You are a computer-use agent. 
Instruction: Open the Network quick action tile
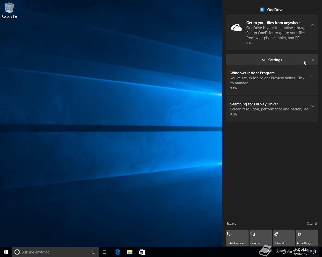(284, 238)
